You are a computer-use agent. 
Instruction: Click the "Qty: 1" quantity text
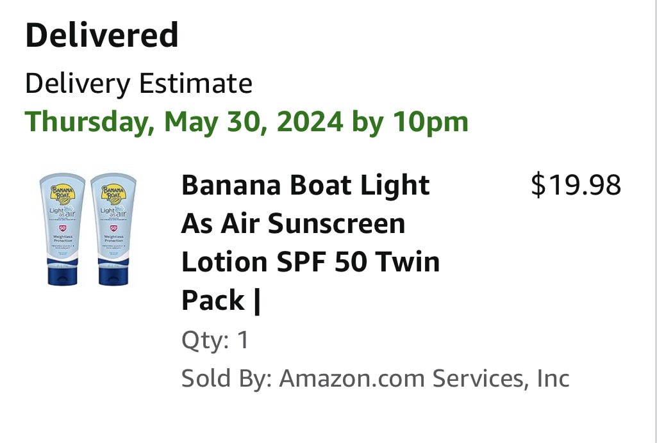(215, 340)
